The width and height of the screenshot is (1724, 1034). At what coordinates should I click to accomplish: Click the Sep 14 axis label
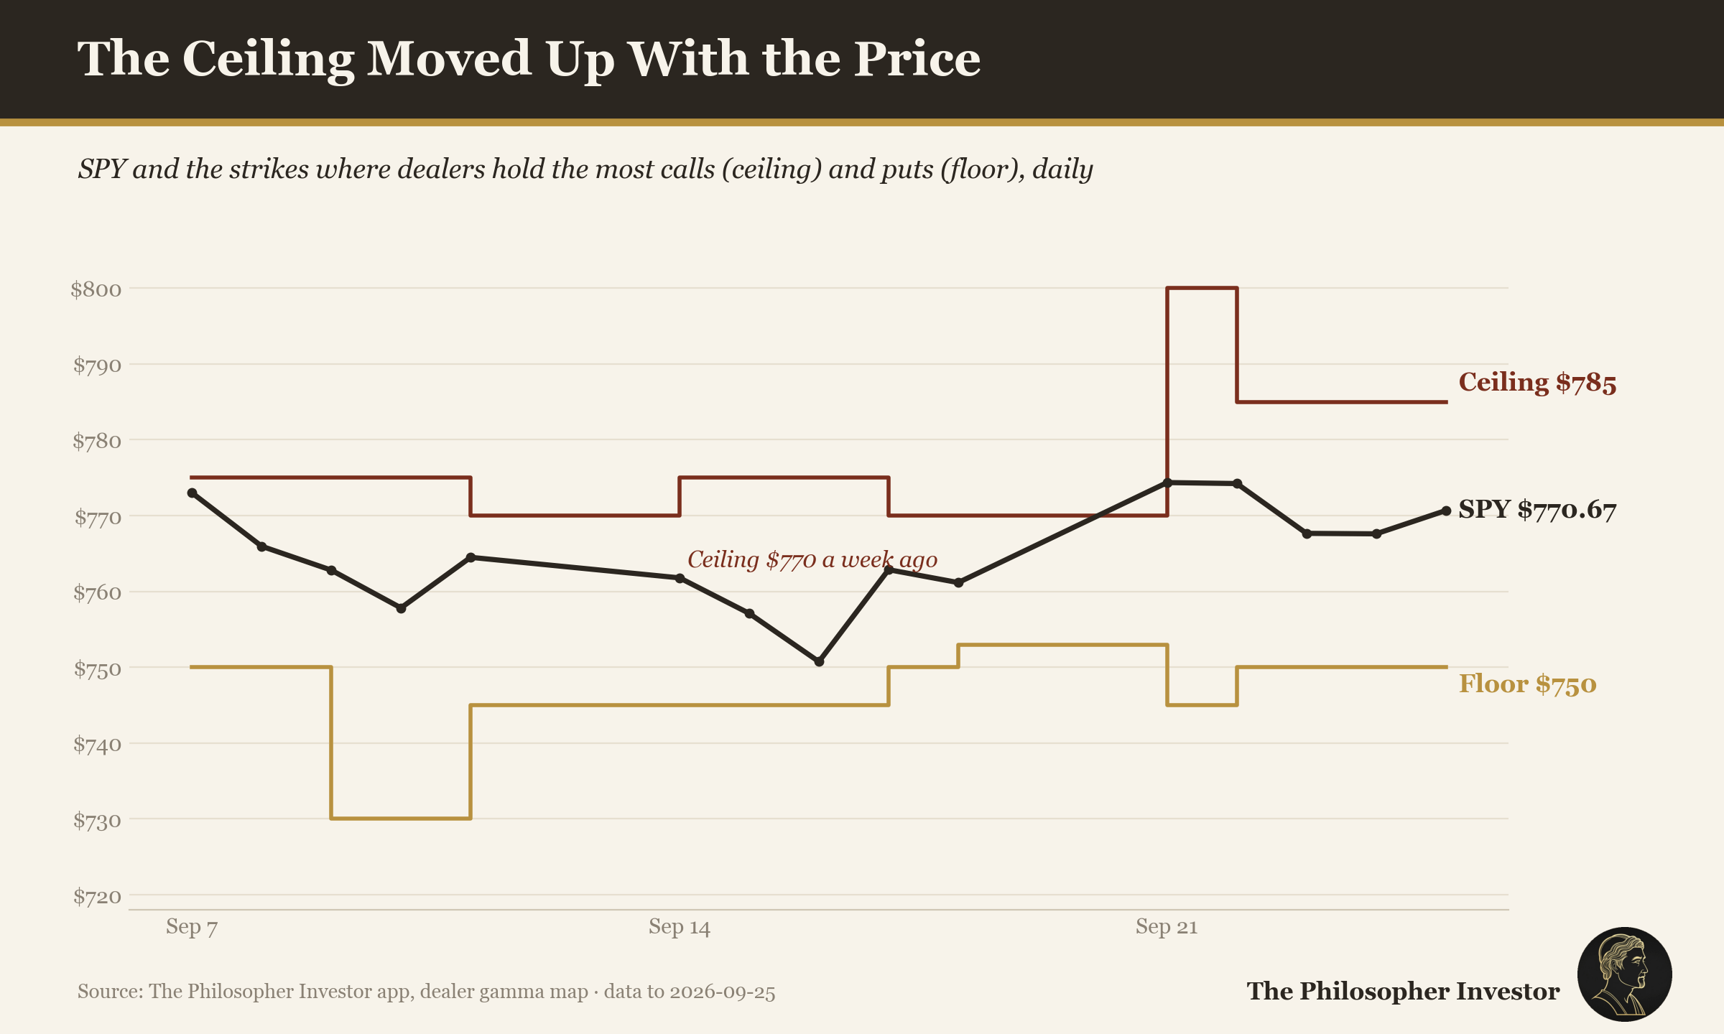click(x=679, y=927)
